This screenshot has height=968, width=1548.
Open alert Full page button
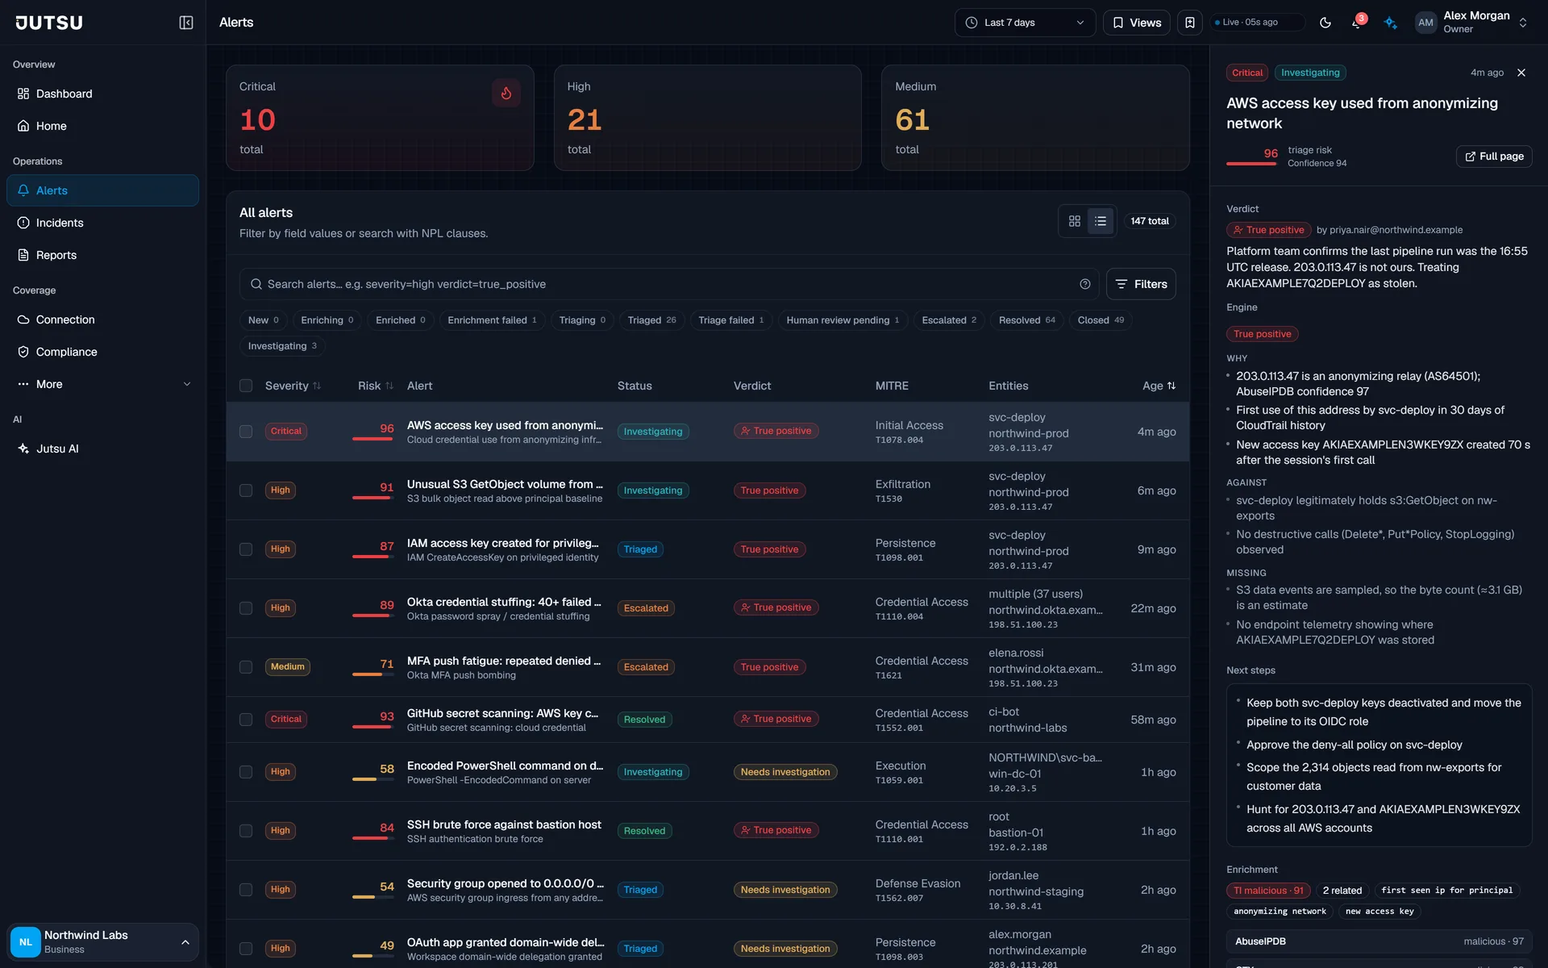1494,156
